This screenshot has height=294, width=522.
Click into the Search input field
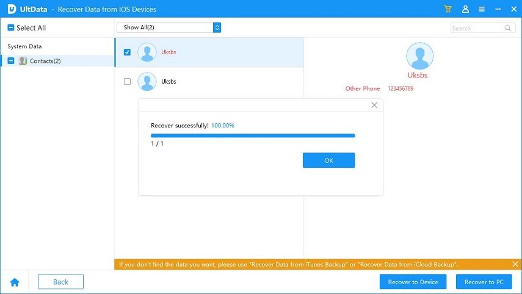click(x=476, y=28)
